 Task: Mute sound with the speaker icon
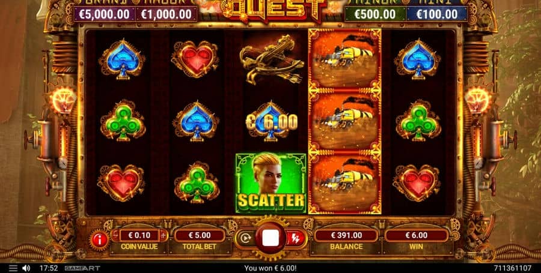click(26, 268)
